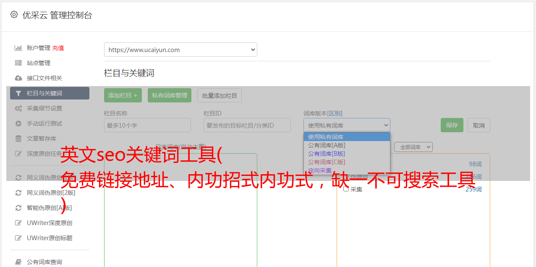
Task: Select the 栏目与关键词 sidebar item
Action: [50, 93]
